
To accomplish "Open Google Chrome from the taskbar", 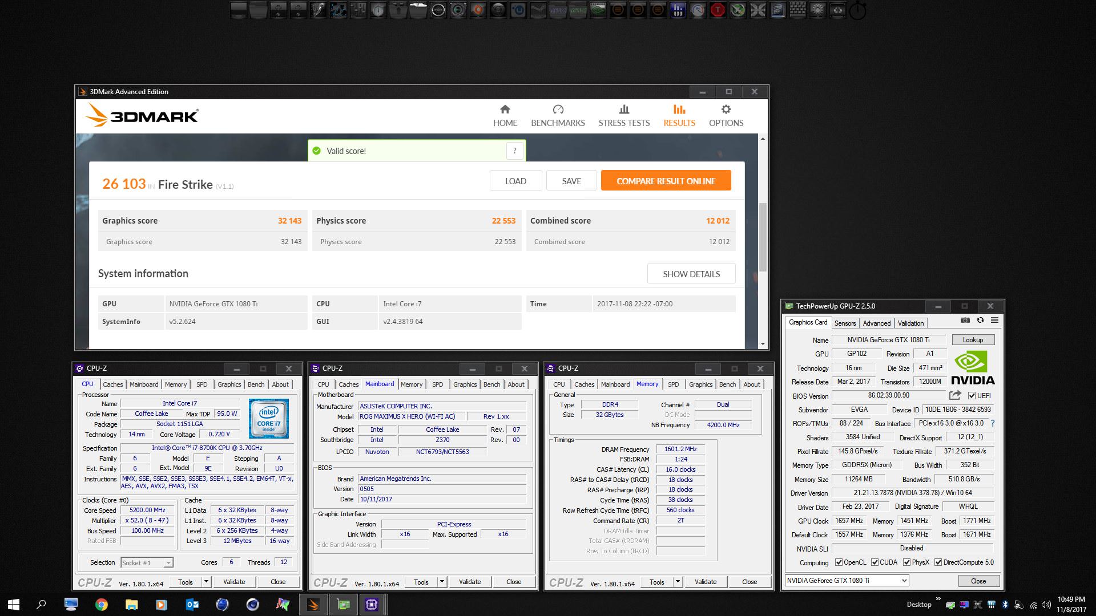I will (101, 605).
